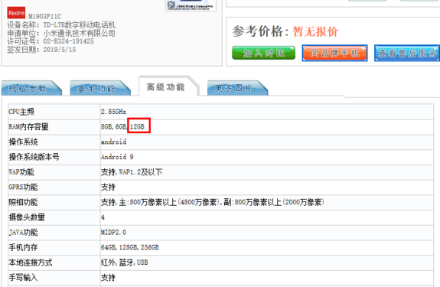440x287 pixels.
Task: Click the 手写输入 row label
Action: 23,278
